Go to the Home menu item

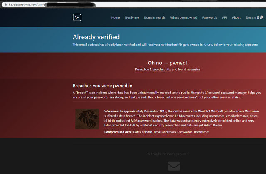[x=116, y=17]
